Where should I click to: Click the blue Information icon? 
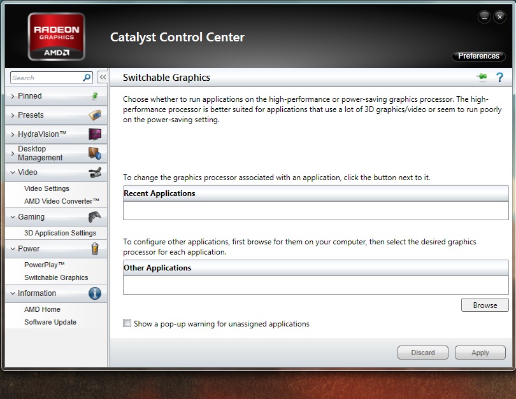pyautogui.click(x=95, y=293)
